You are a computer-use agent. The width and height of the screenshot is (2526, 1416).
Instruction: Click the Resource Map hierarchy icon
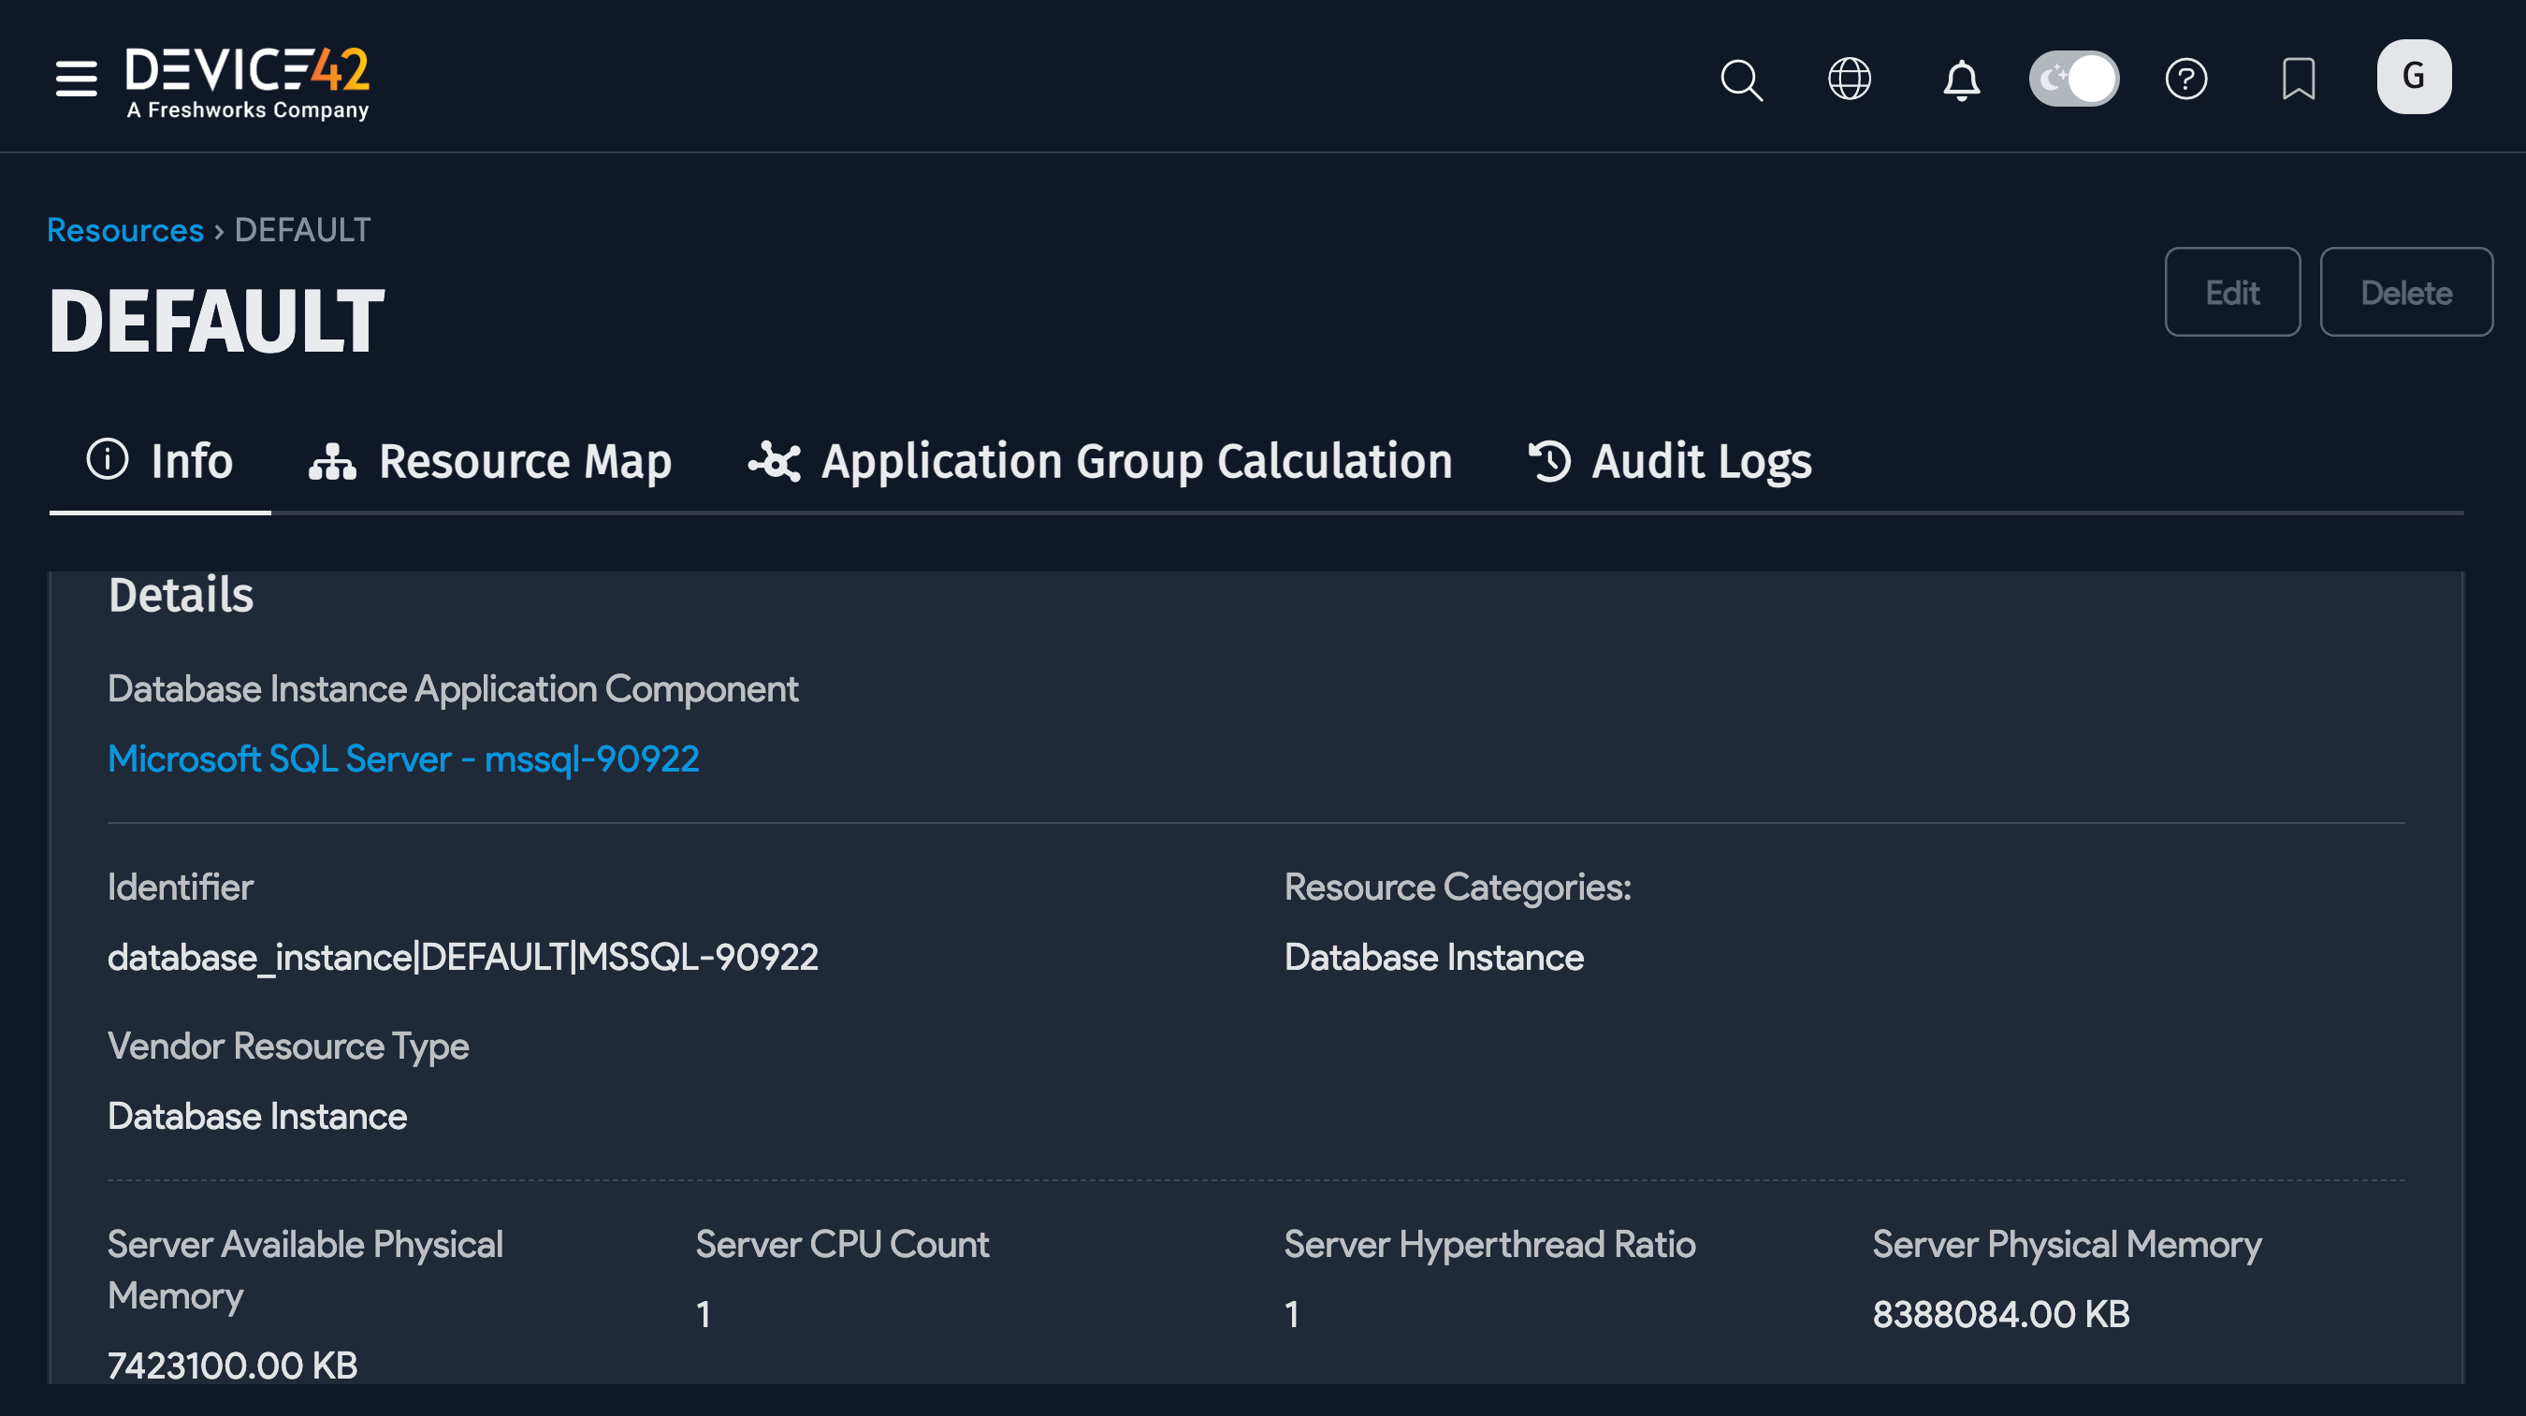(x=331, y=460)
